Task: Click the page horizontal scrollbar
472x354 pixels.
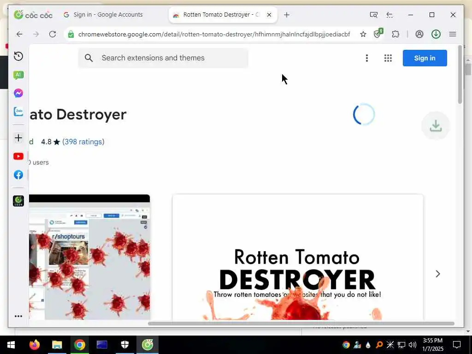Action: tap(301, 324)
